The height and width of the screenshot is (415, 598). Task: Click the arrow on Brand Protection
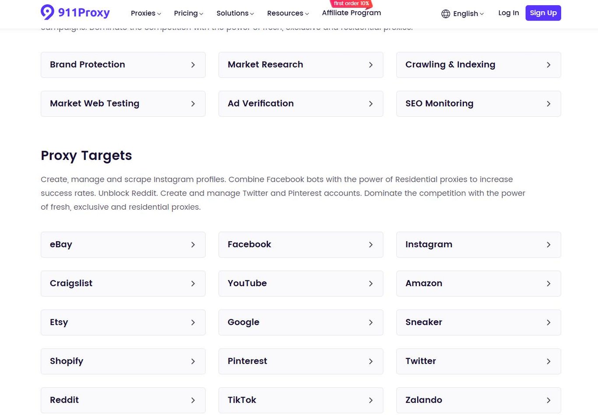pos(193,65)
